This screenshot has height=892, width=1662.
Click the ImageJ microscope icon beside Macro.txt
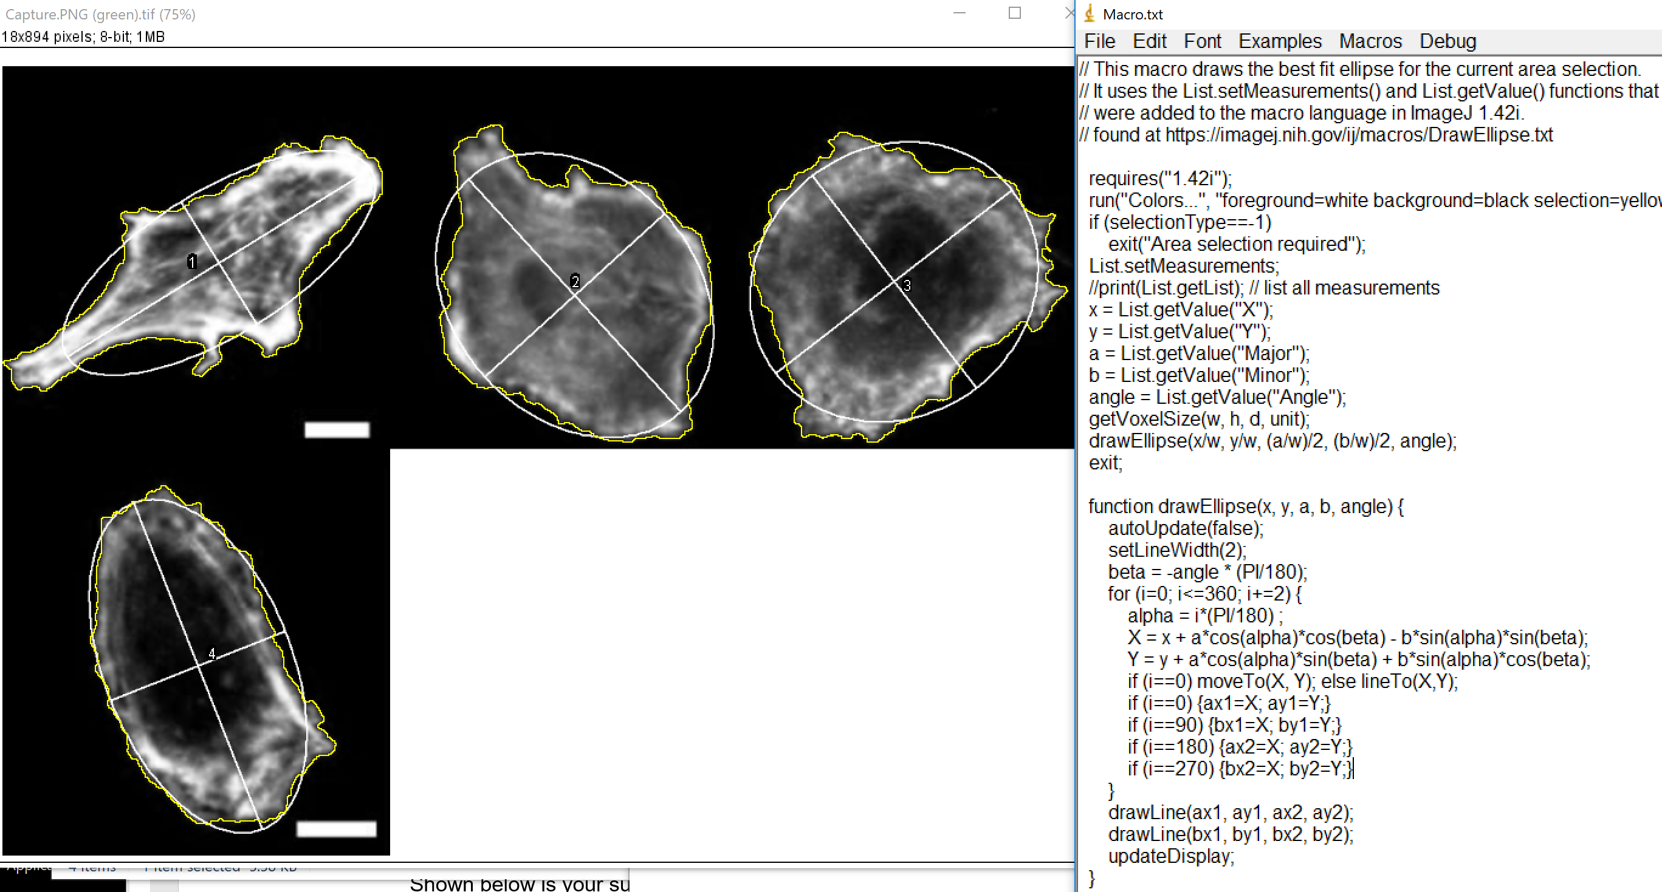click(1089, 13)
